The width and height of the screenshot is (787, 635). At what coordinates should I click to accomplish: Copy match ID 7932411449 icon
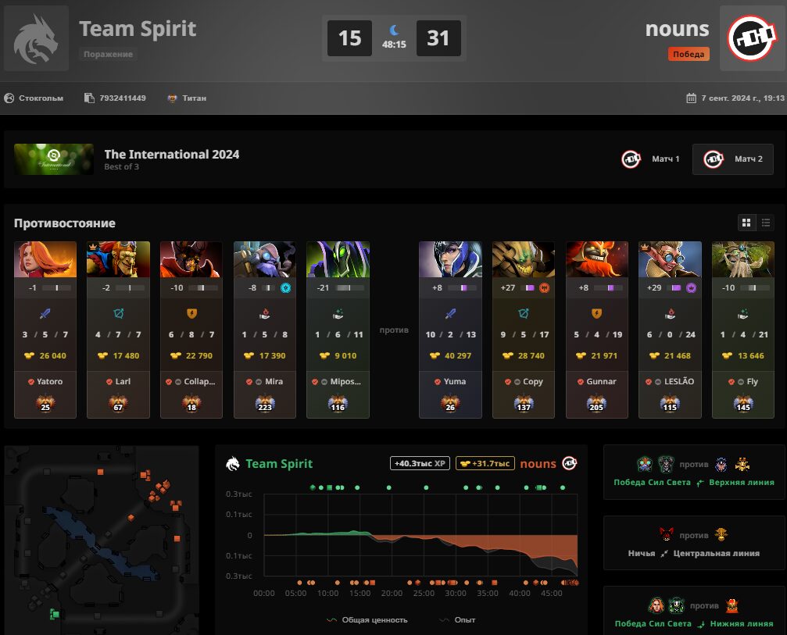(x=89, y=98)
